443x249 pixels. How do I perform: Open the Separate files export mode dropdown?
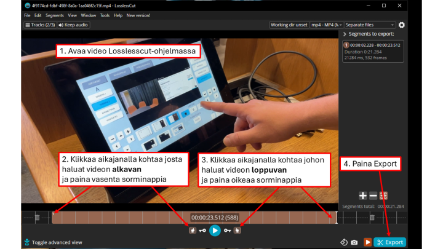click(x=370, y=25)
